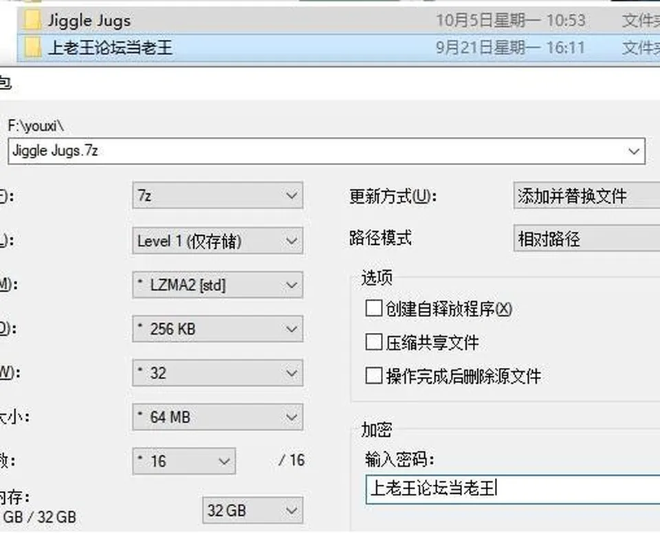Click the 输入密码: label

[x=399, y=459]
